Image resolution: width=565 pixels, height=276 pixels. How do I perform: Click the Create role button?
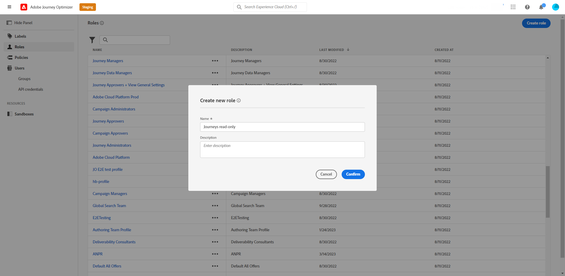coord(536,23)
